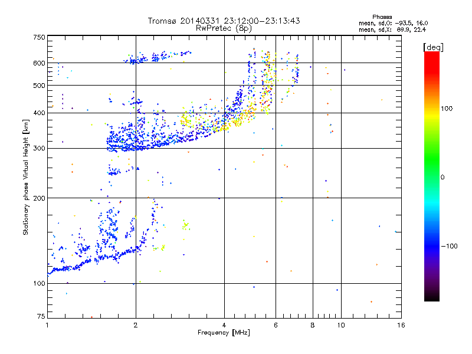
Task: Click the x-axis tick label '1'
Action: coord(47,325)
